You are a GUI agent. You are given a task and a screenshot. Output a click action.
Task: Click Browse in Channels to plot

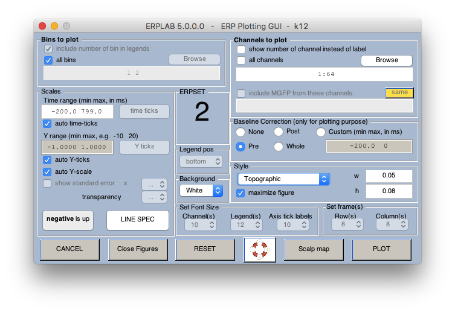pyautogui.click(x=387, y=60)
